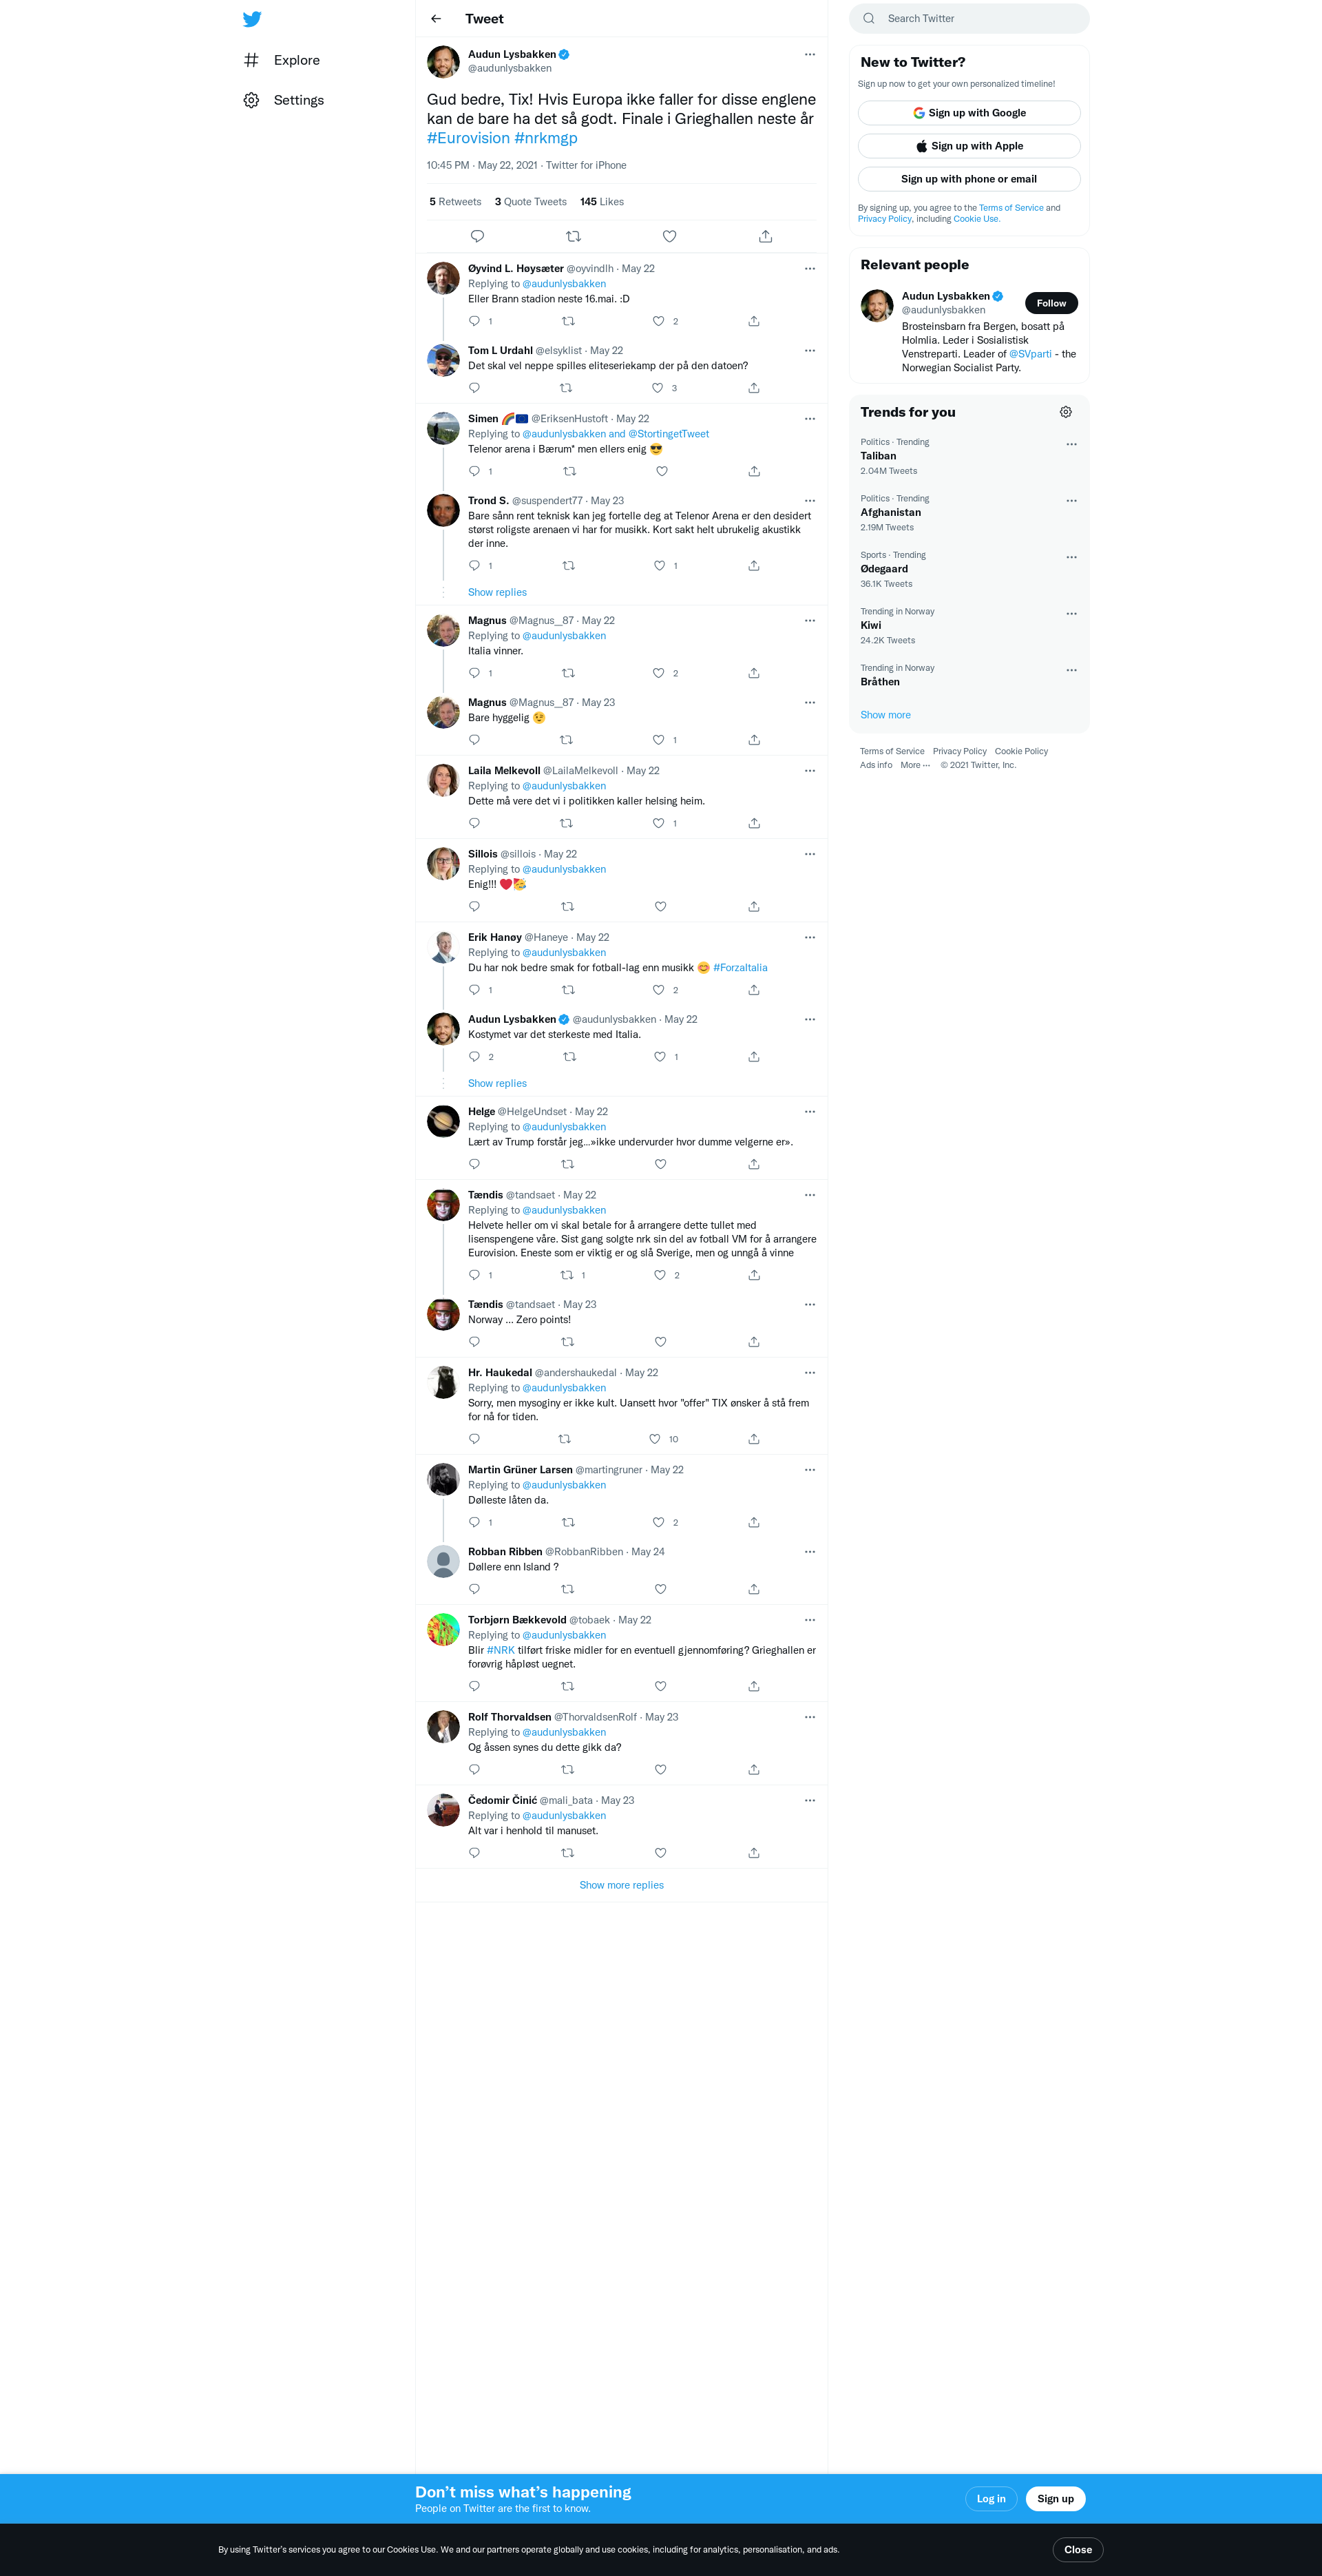Expand Show more replies at bottom
Viewport: 1322px width, 2576px height.
(621, 1885)
